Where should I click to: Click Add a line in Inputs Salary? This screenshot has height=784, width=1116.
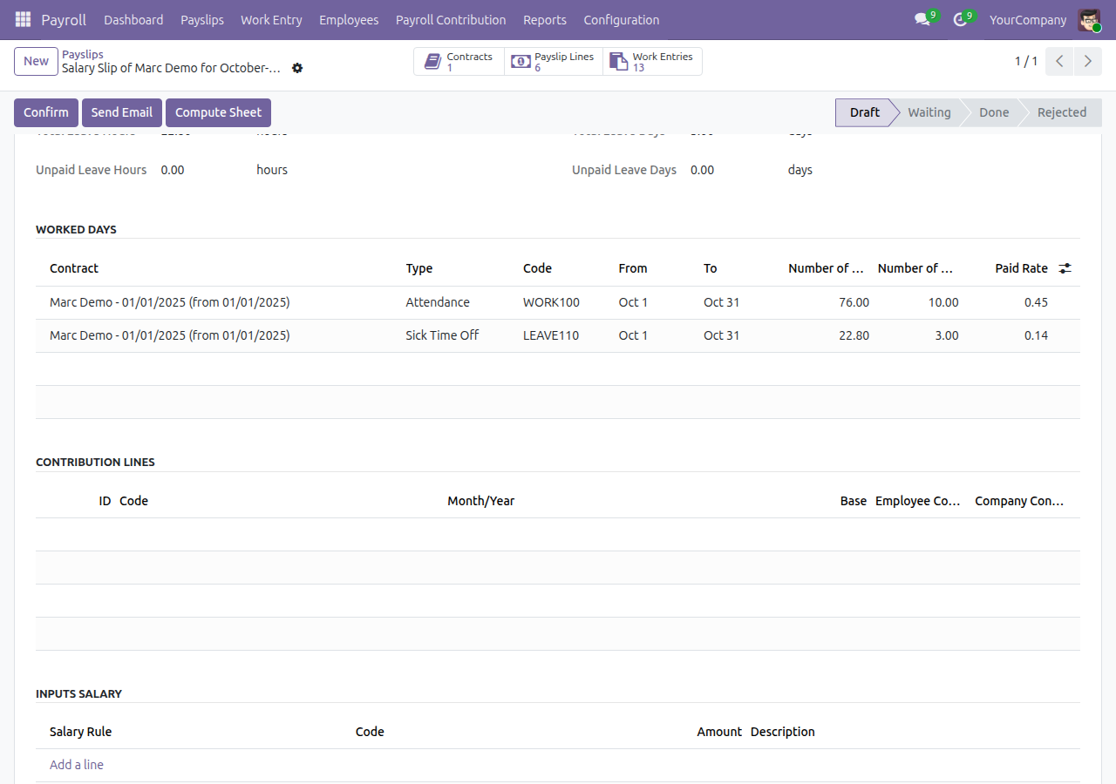pos(77,765)
